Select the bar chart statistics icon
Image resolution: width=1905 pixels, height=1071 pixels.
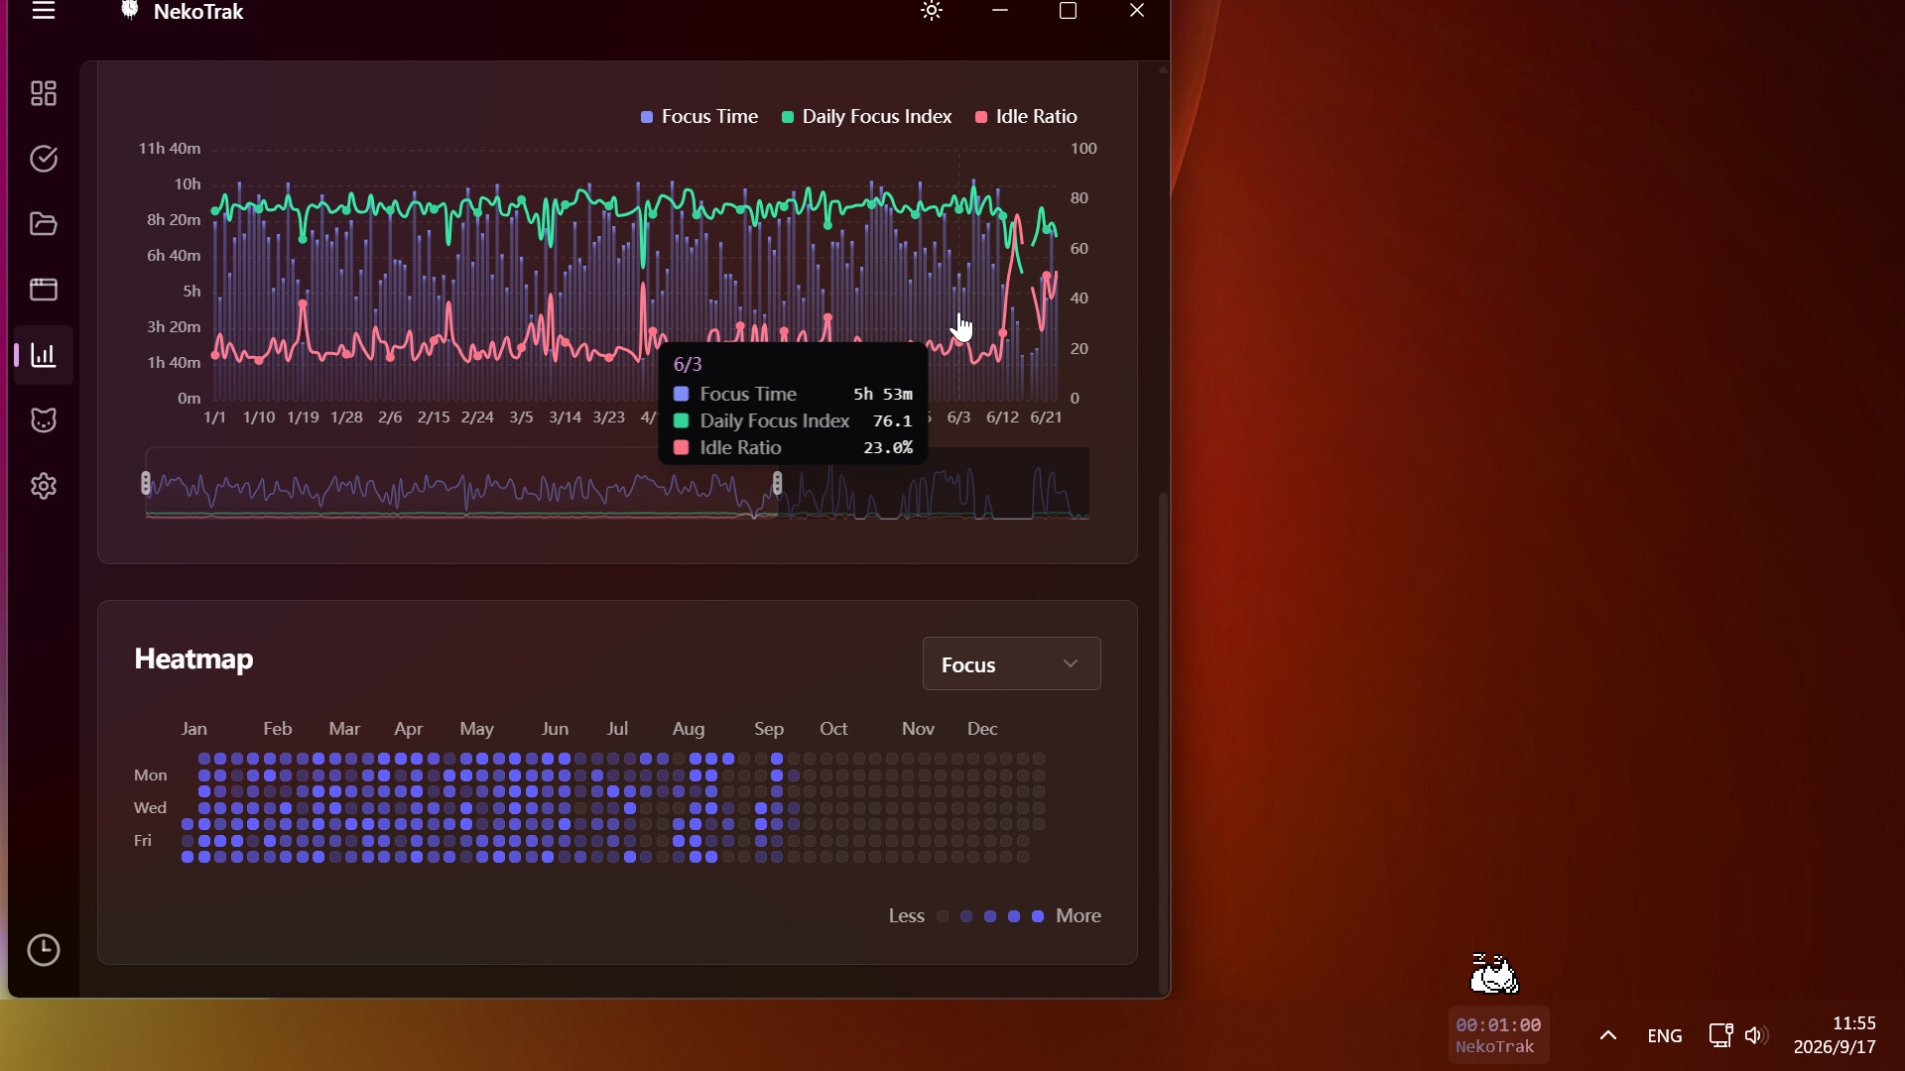(x=44, y=355)
